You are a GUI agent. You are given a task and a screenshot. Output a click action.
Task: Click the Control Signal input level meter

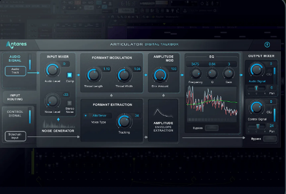click(x=30, y=116)
